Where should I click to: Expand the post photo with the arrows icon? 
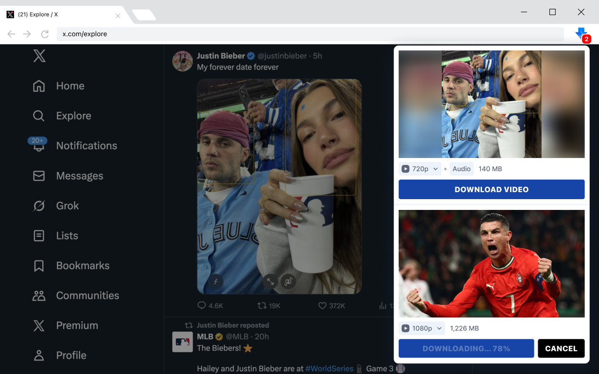[x=270, y=281]
